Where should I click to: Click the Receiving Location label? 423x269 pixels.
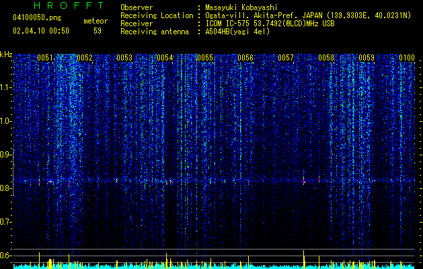[x=157, y=15]
